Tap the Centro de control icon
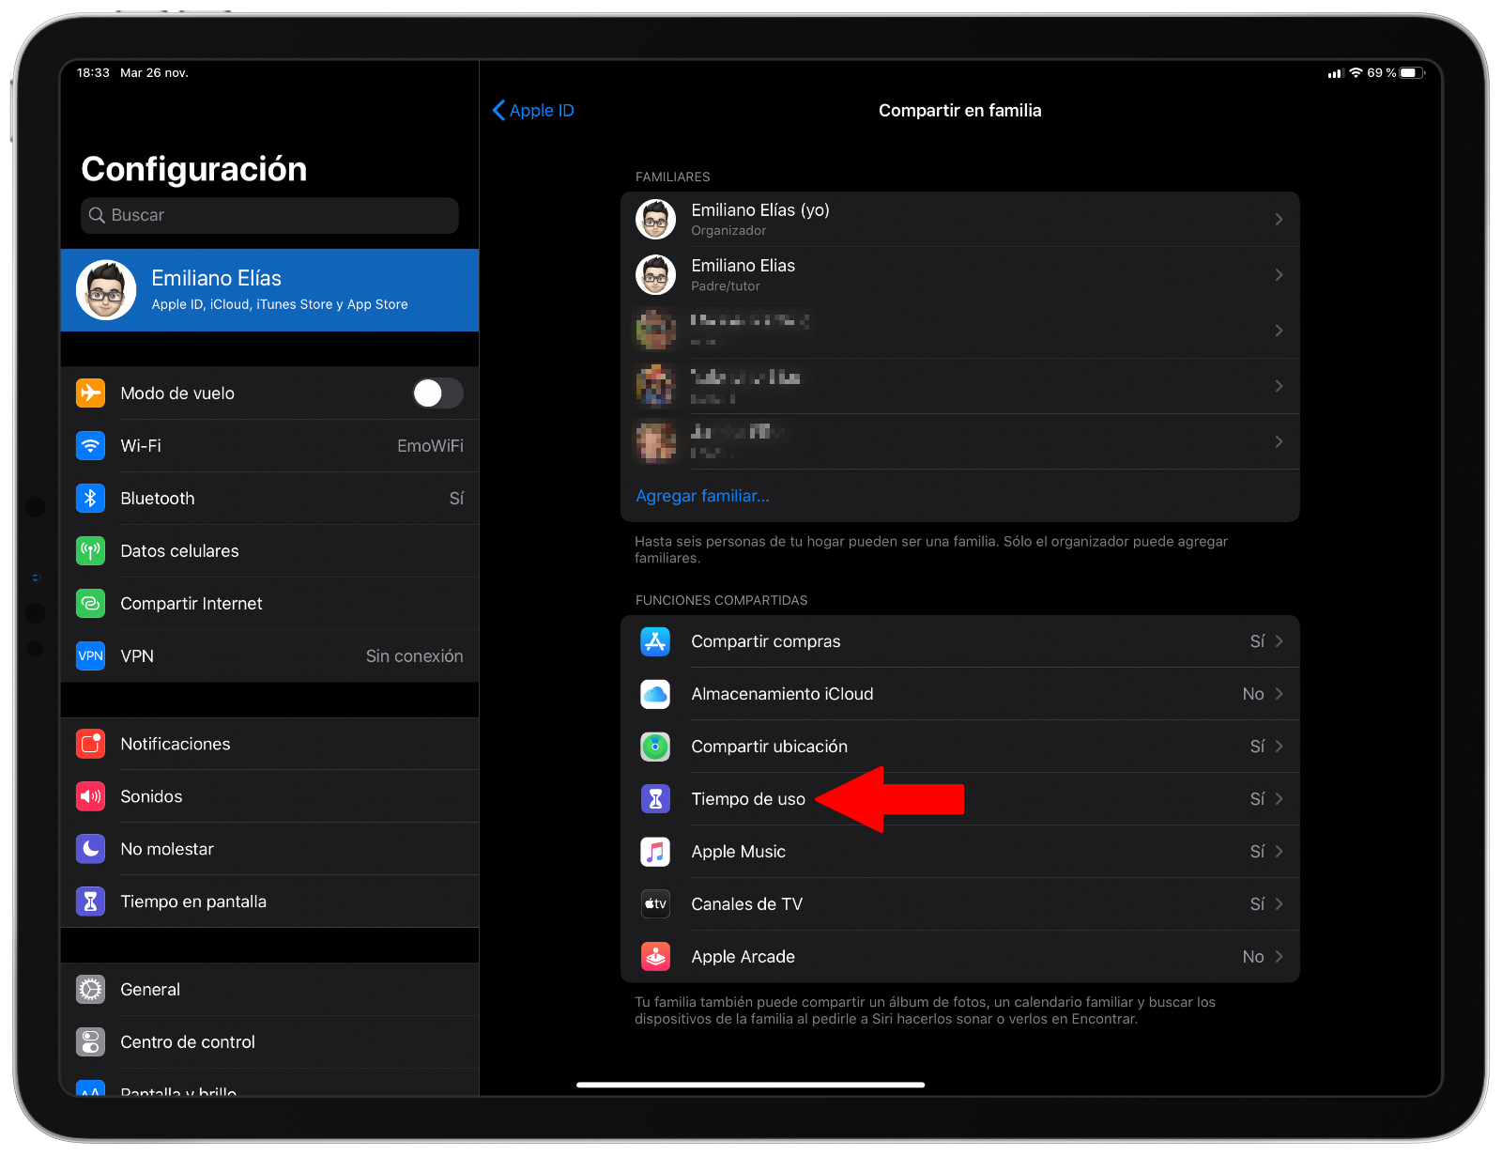Screen dimensions: 1502x1156 coord(90,1041)
